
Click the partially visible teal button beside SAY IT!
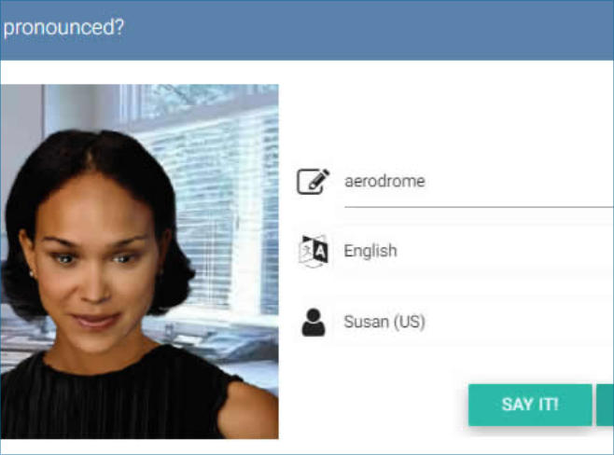point(605,405)
